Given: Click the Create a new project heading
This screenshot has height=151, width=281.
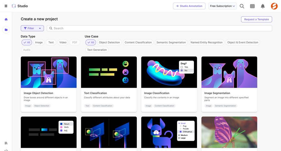Looking at the screenshot, I should pyautogui.click(x=39, y=19).
